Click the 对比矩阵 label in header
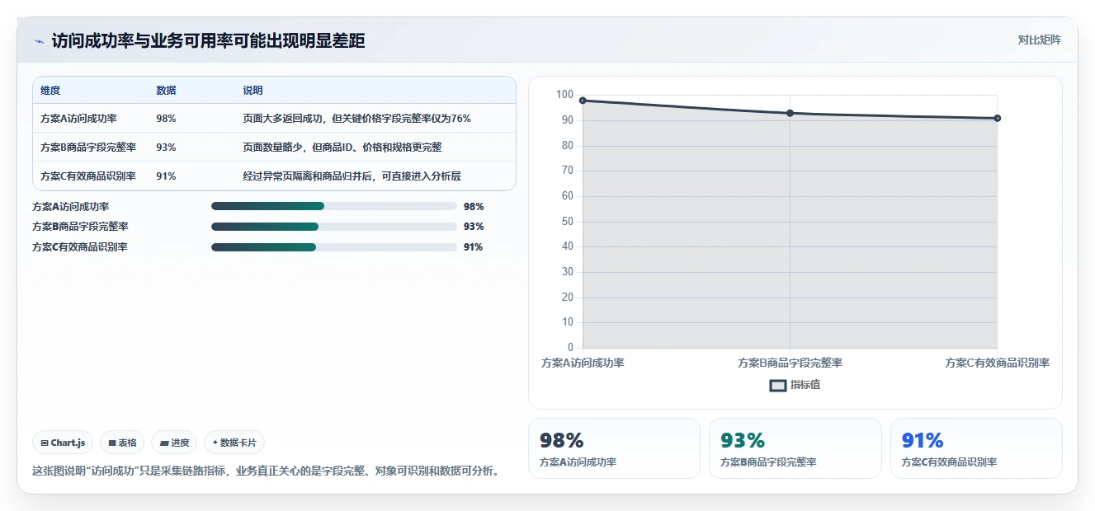 point(1040,40)
